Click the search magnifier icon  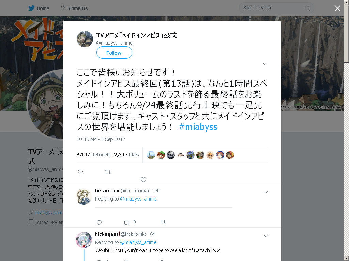307,8
